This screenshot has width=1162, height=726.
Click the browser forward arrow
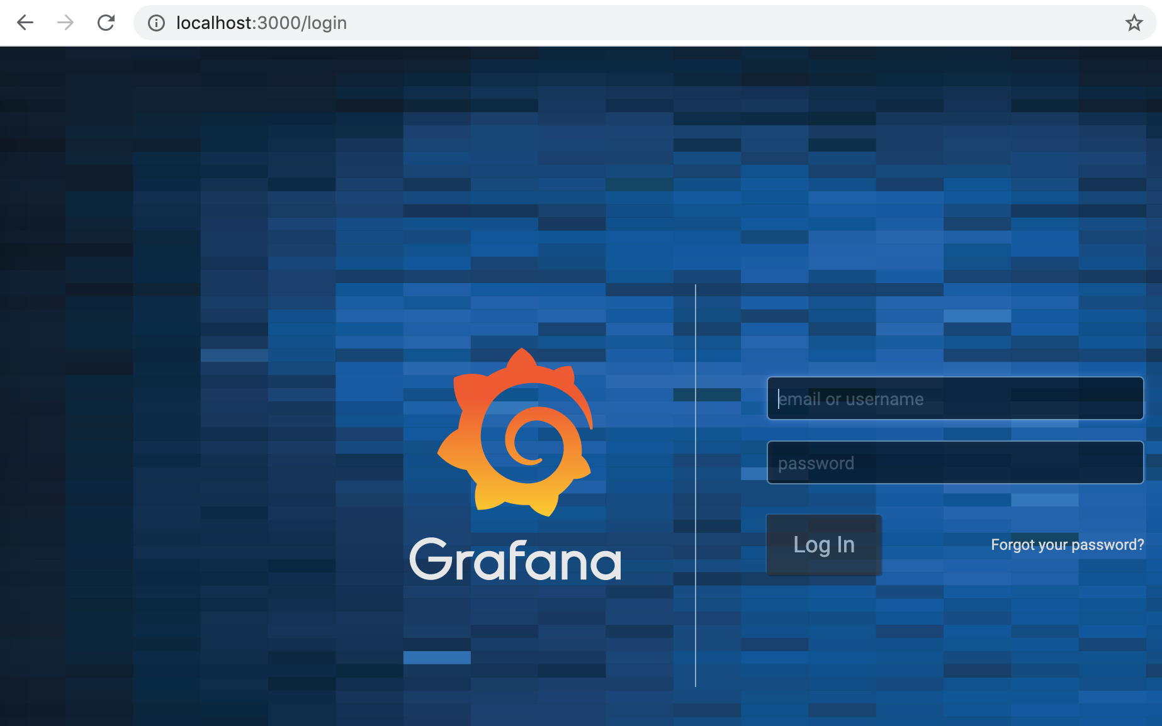pyautogui.click(x=65, y=23)
